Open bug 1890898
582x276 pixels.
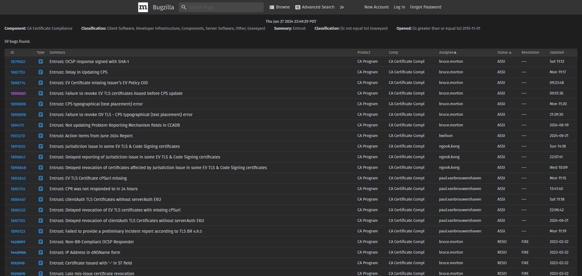tap(18, 115)
